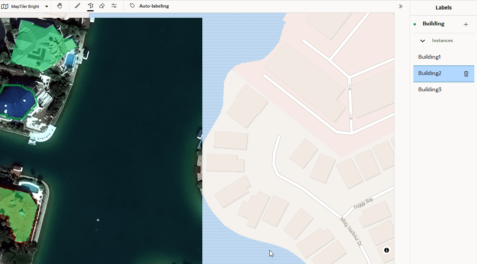Select the Polygon drawing tool
Viewport: 477px width, 264px height.
tap(90, 6)
